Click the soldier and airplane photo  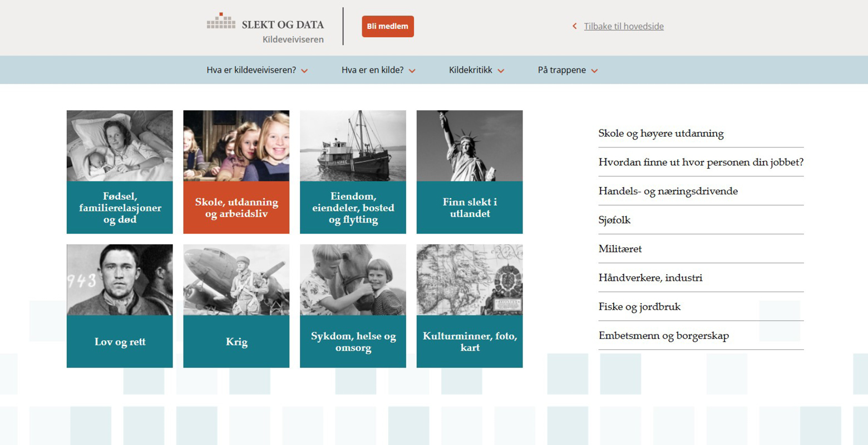coord(236,280)
